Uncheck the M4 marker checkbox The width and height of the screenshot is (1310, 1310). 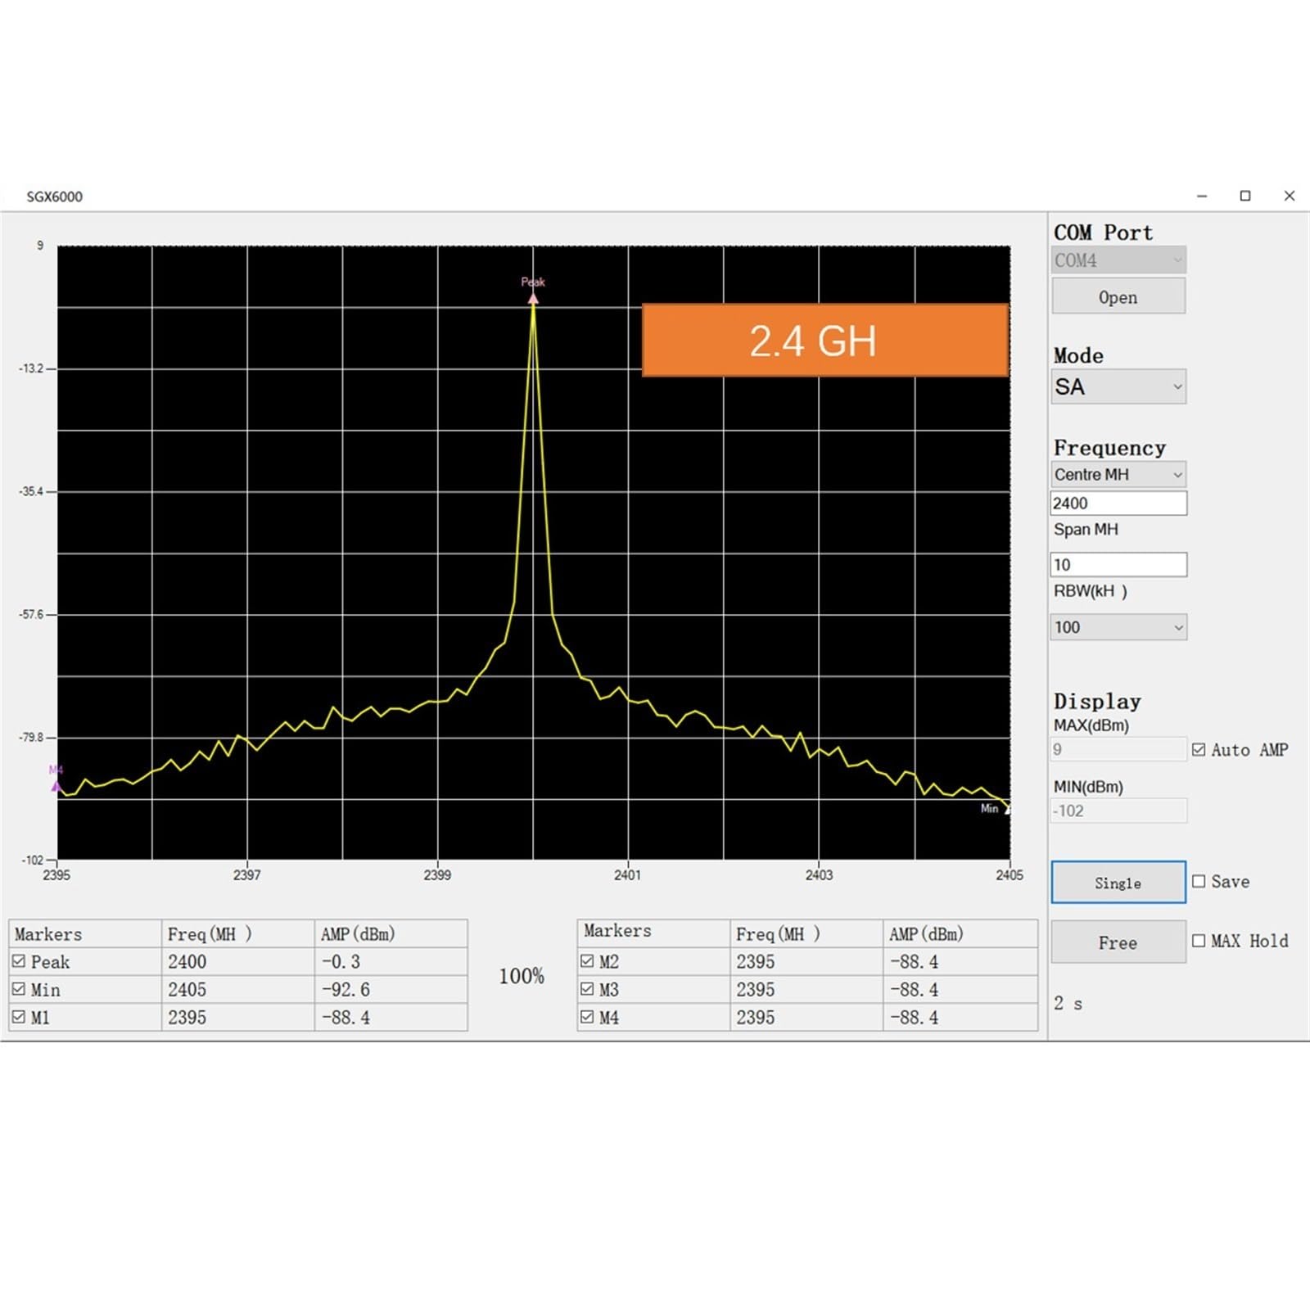pyautogui.click(x=587, y=1017)
